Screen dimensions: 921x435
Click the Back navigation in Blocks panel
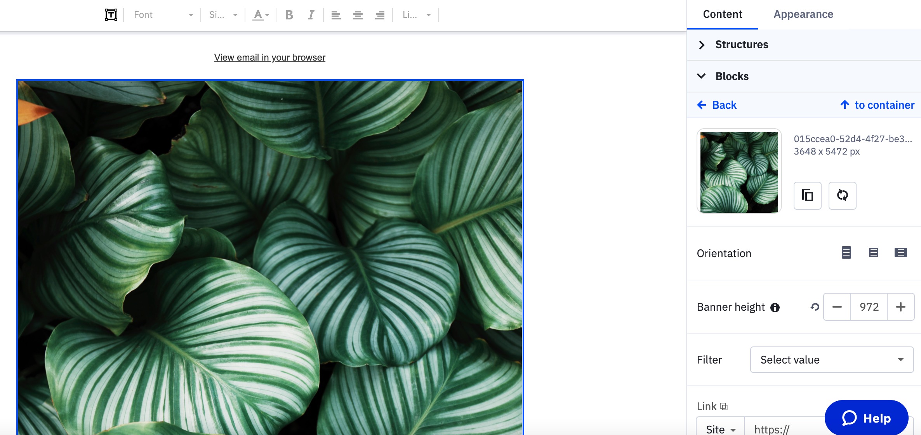(x=717, y=105)
